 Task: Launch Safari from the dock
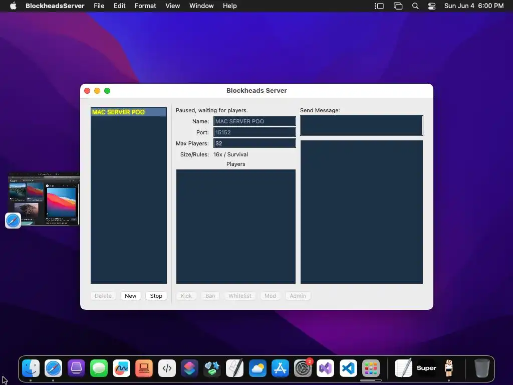(53, 368)
